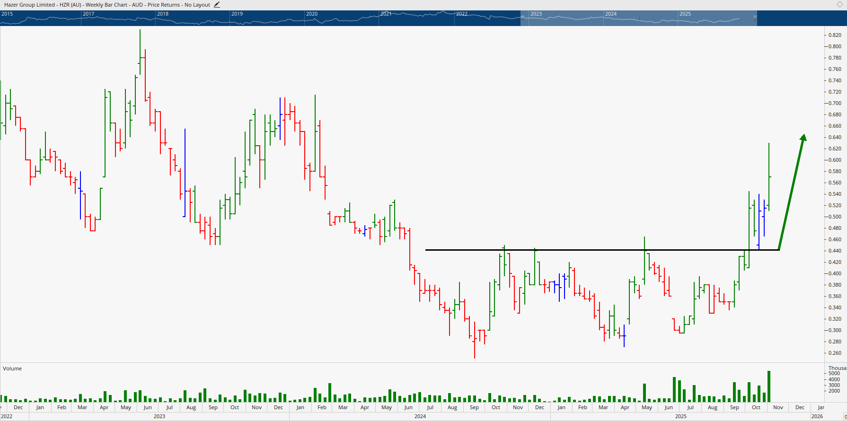The width and height of the screenshot is (847, 421).
Task: Jump to 2015 in the overview navigator
Action: (x=7, y=14)
